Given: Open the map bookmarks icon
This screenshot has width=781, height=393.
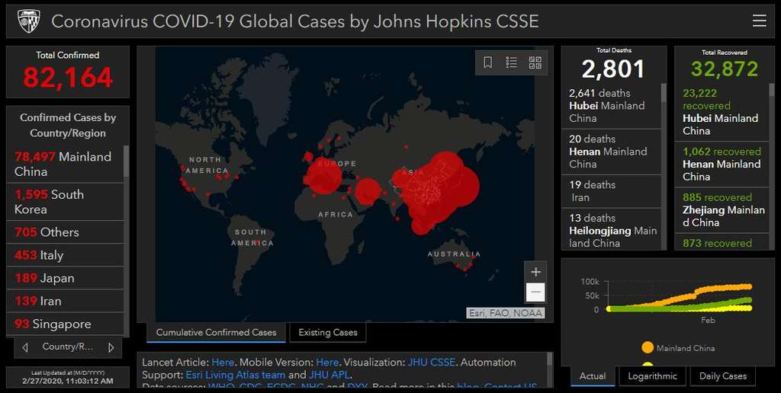Looking at the screenshot, I should (487, 62).
